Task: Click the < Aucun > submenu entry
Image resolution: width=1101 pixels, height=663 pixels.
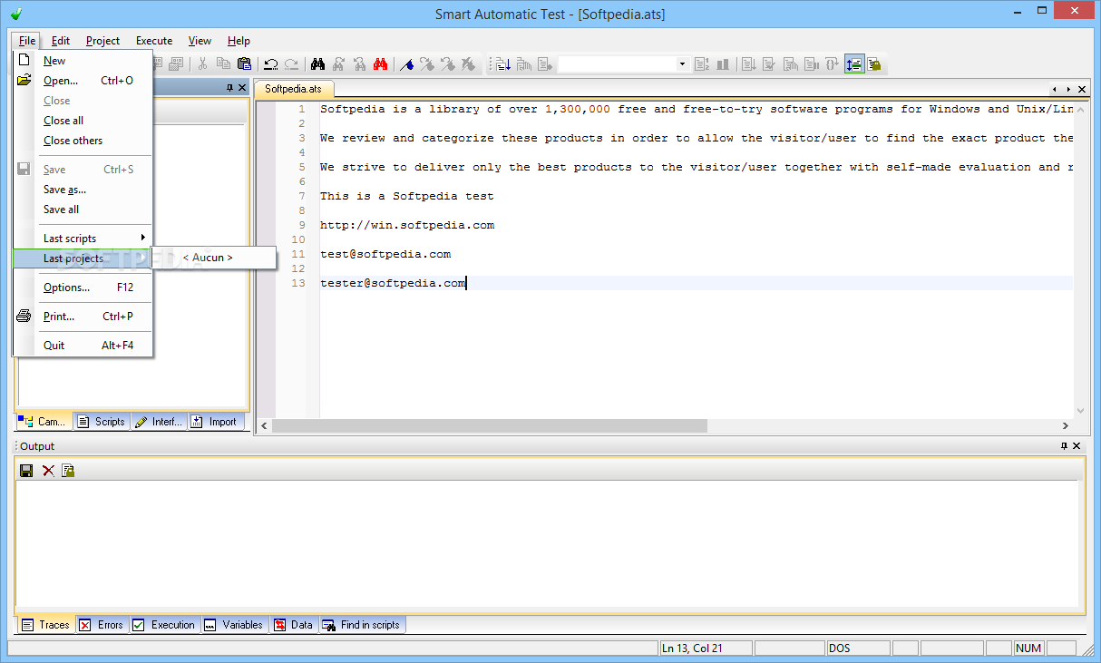Action: click(x=213, y=258)
